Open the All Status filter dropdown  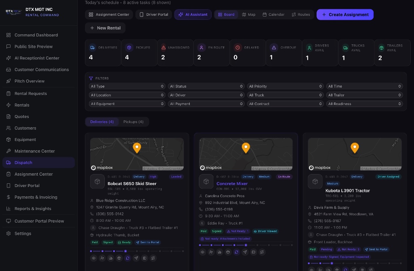(x=206, y=86)
